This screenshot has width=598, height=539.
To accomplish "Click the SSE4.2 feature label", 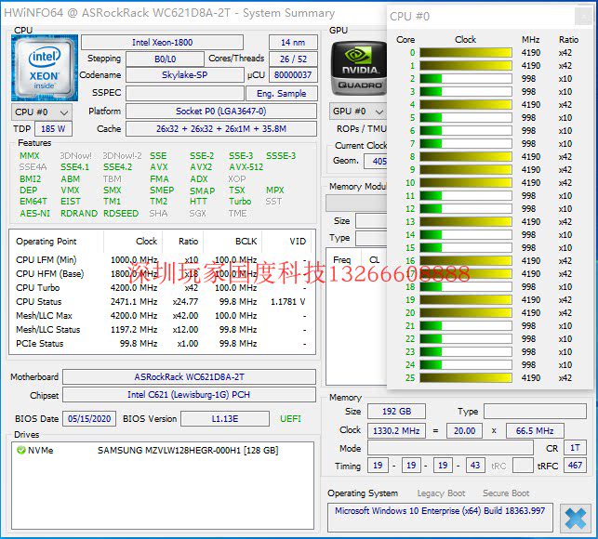I will click(x=117, y=167).
